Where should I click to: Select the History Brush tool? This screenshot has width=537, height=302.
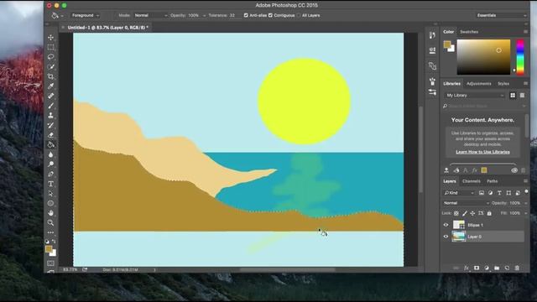(50, 125)
